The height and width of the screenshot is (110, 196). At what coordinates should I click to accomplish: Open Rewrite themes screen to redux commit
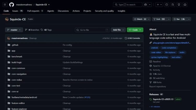point(78,80)
